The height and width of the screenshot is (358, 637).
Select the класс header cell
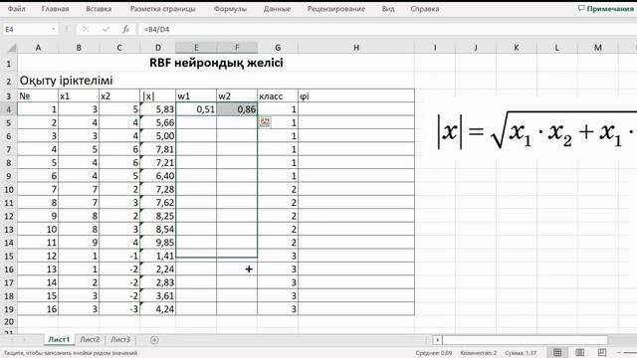click(278, 96)
